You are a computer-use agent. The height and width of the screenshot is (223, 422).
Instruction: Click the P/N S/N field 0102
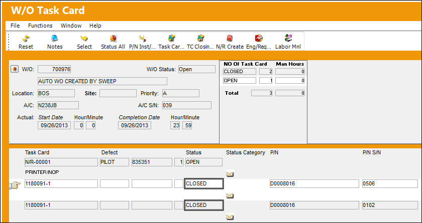point(390,205)
